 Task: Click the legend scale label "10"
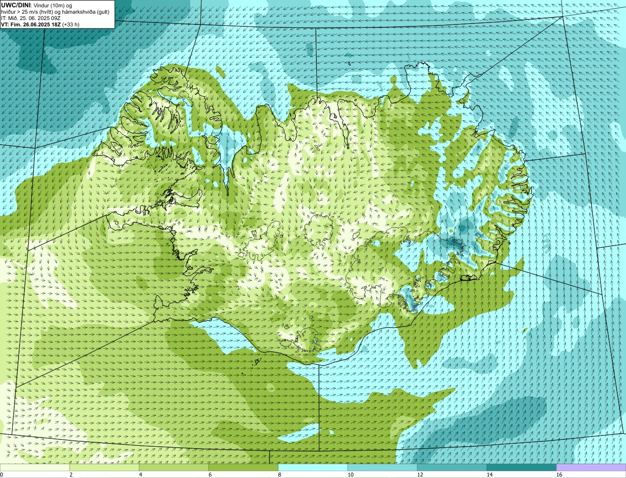pos(351,475)
